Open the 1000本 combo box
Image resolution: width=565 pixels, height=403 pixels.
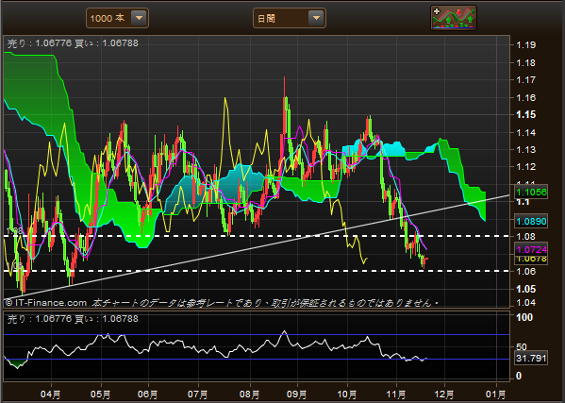[x=117, y=18]
